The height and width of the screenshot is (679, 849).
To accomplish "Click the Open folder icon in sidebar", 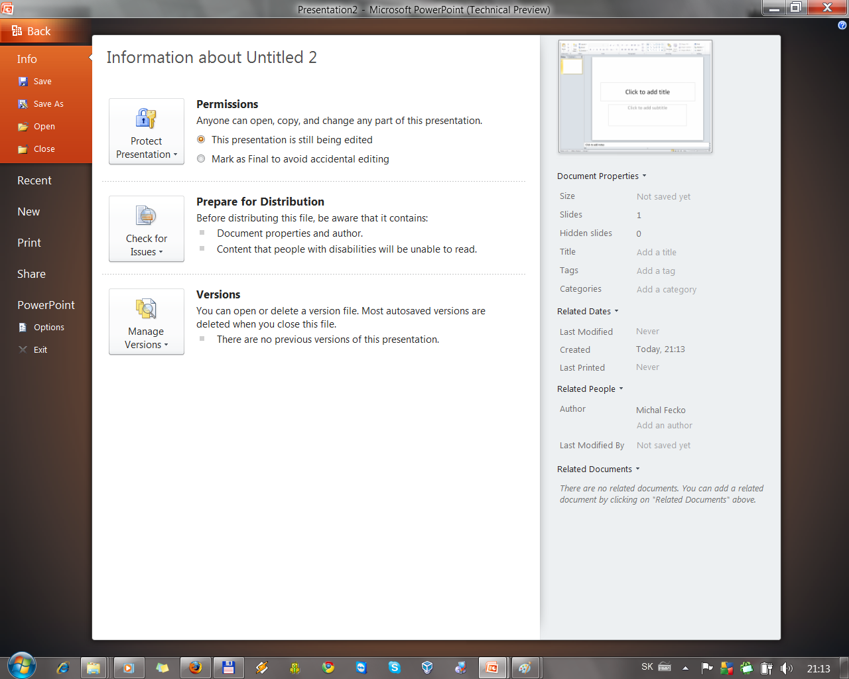I will (x=23, y=127).
